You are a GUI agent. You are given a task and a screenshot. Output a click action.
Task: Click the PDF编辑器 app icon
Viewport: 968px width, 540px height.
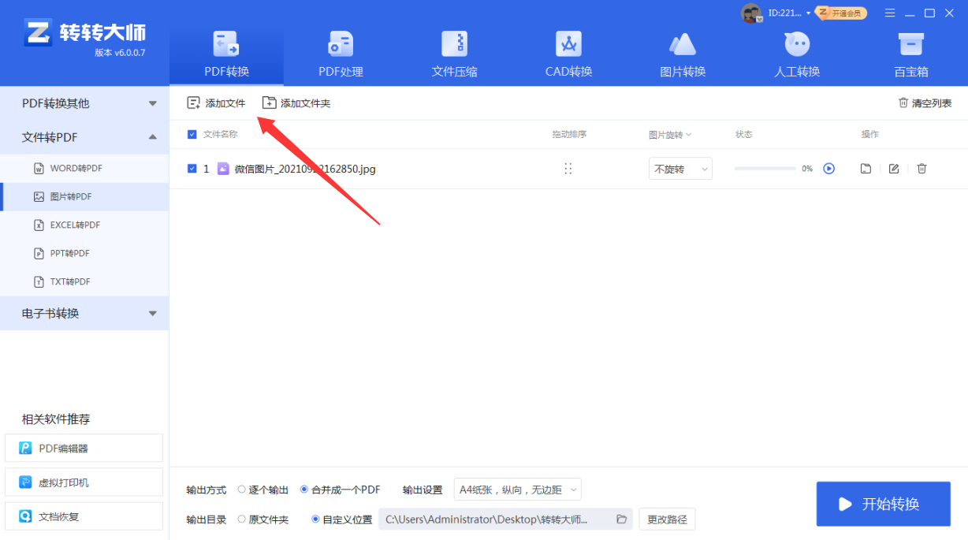(x=25, y=448)
